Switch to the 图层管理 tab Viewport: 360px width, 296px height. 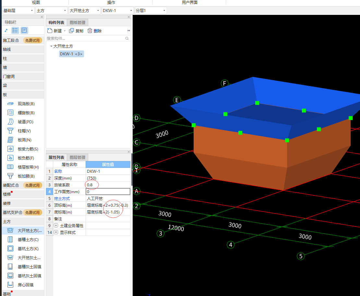[78, 157]
